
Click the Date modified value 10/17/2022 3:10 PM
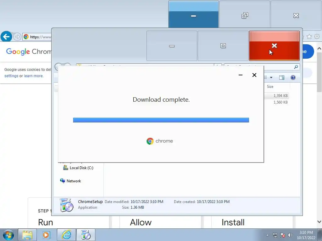(x=147, y=202)
